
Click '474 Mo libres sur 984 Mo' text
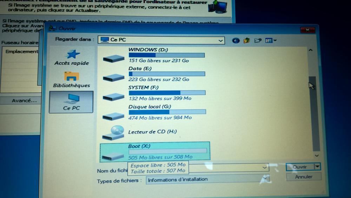click(160, 118)
